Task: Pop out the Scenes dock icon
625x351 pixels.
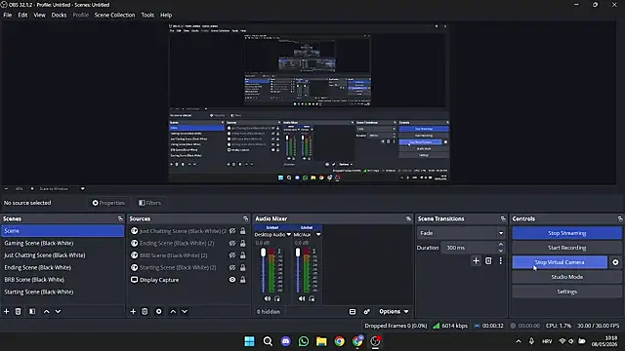Action: pos(120,218)
